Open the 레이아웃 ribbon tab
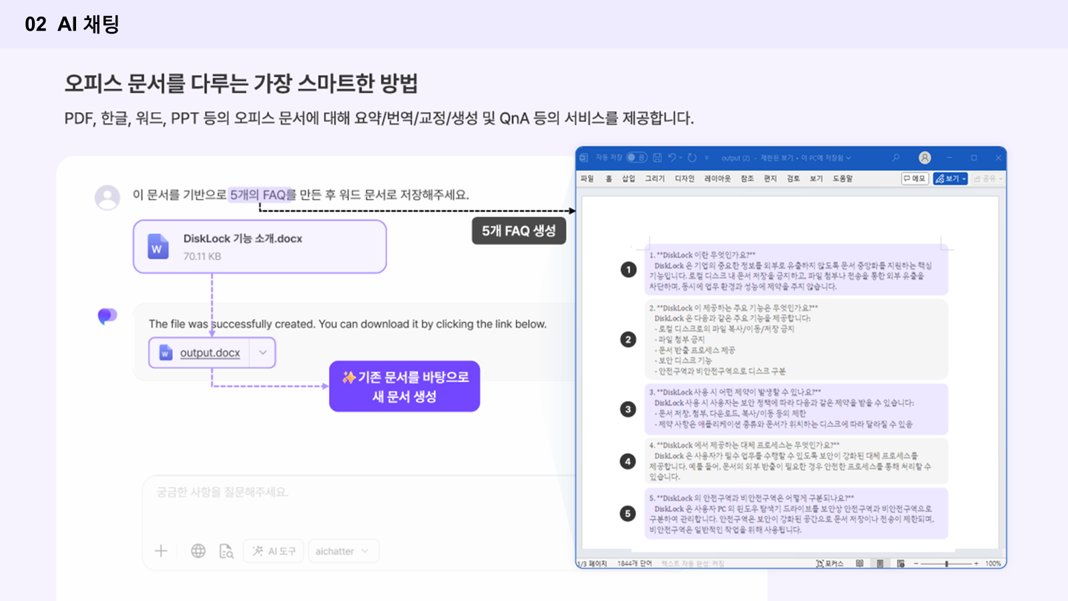The height and width of the screenshot is (601, 1068). pyautogui.click(x=717, y=178)
